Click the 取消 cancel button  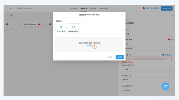point(110,57)
